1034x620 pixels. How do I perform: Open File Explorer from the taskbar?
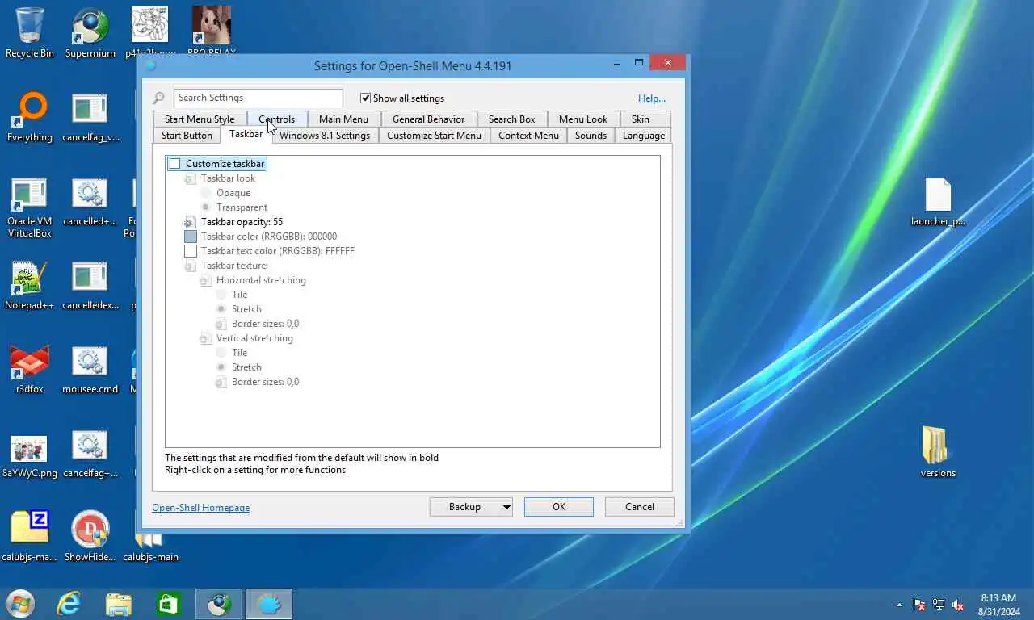[119, 604]
